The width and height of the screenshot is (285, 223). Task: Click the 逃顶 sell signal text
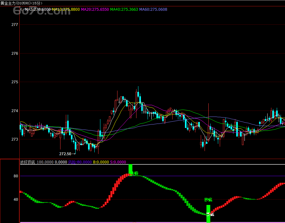tap(135, 173)
